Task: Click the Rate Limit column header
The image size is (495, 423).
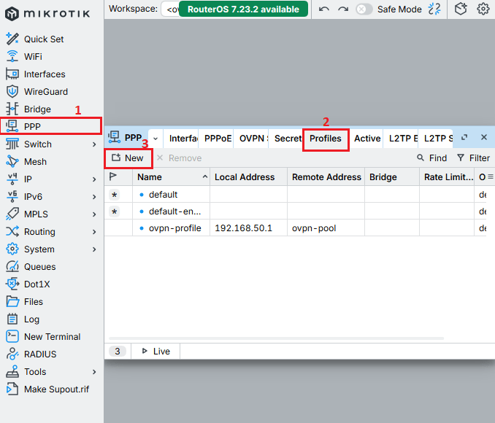Action: 447,177
